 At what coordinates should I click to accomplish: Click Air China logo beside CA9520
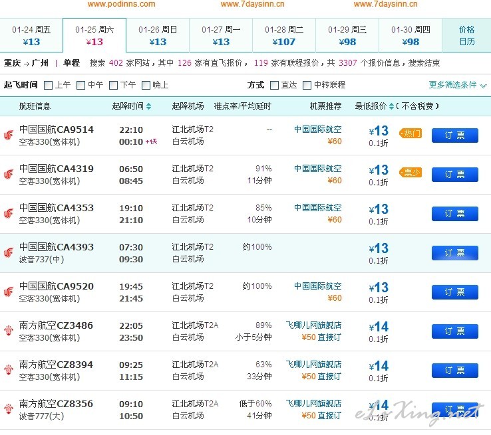(9, 292)
